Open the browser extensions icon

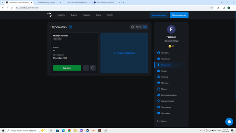click(218, 8)
